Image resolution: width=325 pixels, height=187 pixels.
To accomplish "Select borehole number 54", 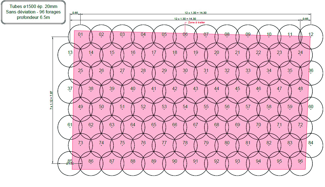I will pos(185,107).
